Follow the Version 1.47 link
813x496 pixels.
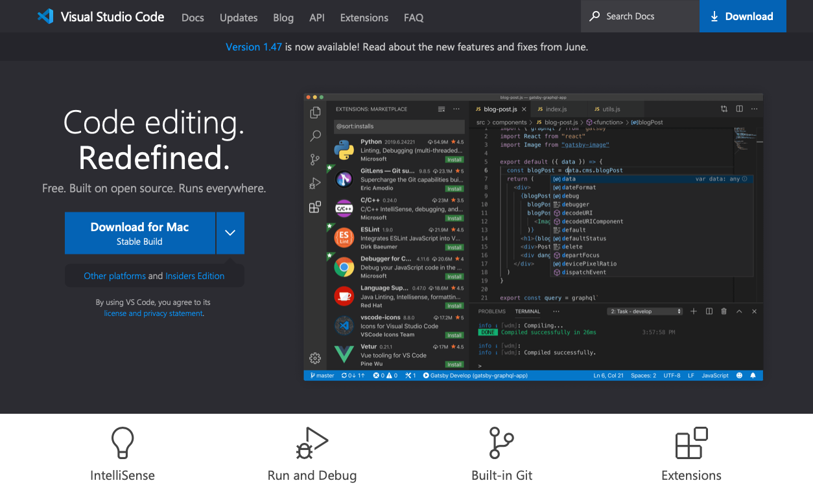coord(253,47)
